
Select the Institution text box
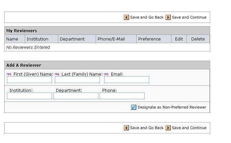(x=29, y=96)
